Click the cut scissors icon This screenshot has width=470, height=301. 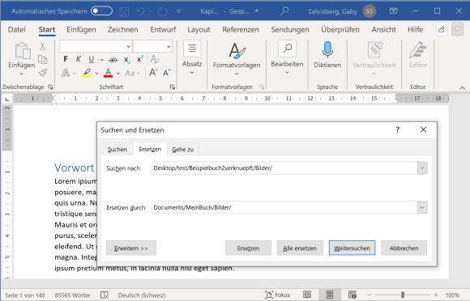click(x=43, y=46)
